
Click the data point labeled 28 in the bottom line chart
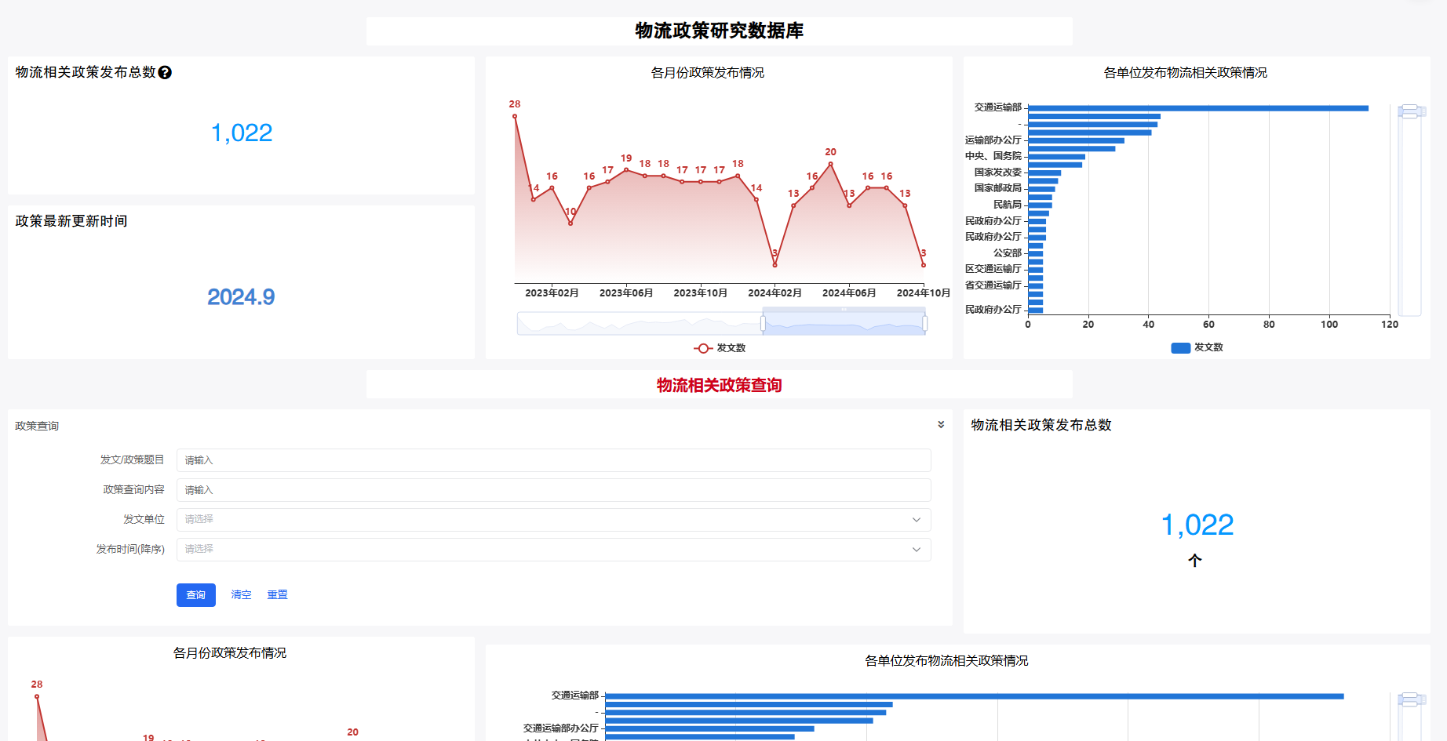coord(37,696)
